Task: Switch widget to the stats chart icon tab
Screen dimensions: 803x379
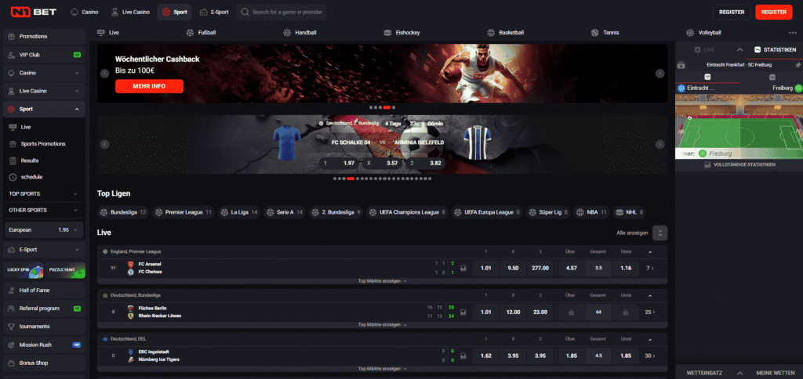Action: tap(772, 78)
